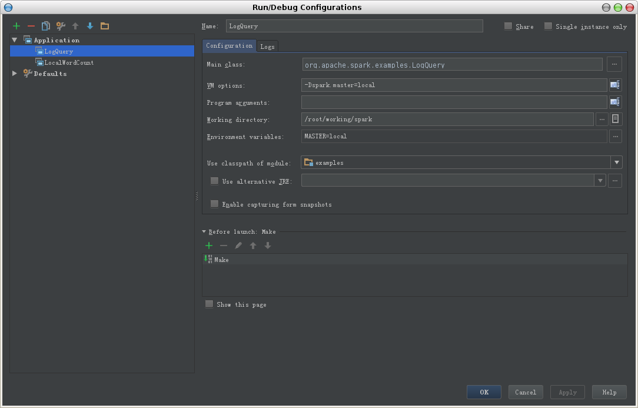This screenshot has height=408, width=638.
Task: Toggle the Share checkbox
Action: point(508,26)
